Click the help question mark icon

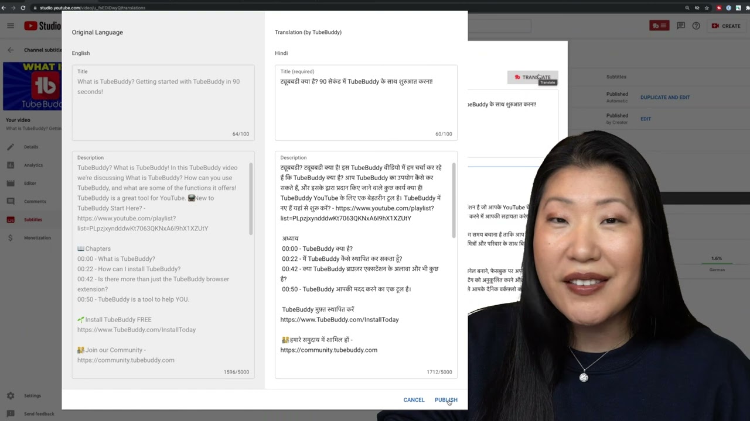(x=696, y=26)
